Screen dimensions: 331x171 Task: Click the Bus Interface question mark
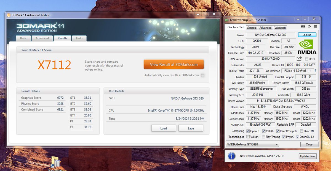pyautogui.click(x=315, y=71)
